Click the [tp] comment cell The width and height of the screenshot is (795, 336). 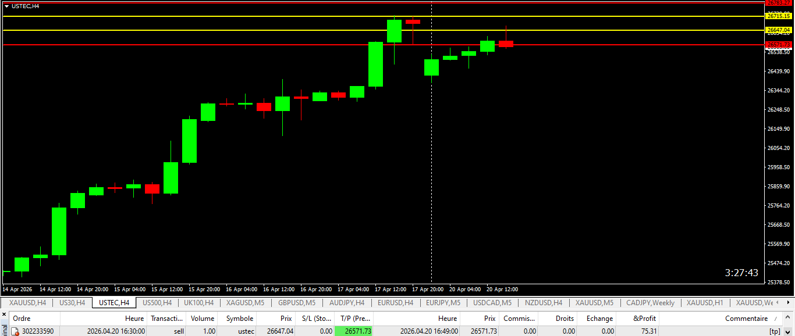coord(775,331)
